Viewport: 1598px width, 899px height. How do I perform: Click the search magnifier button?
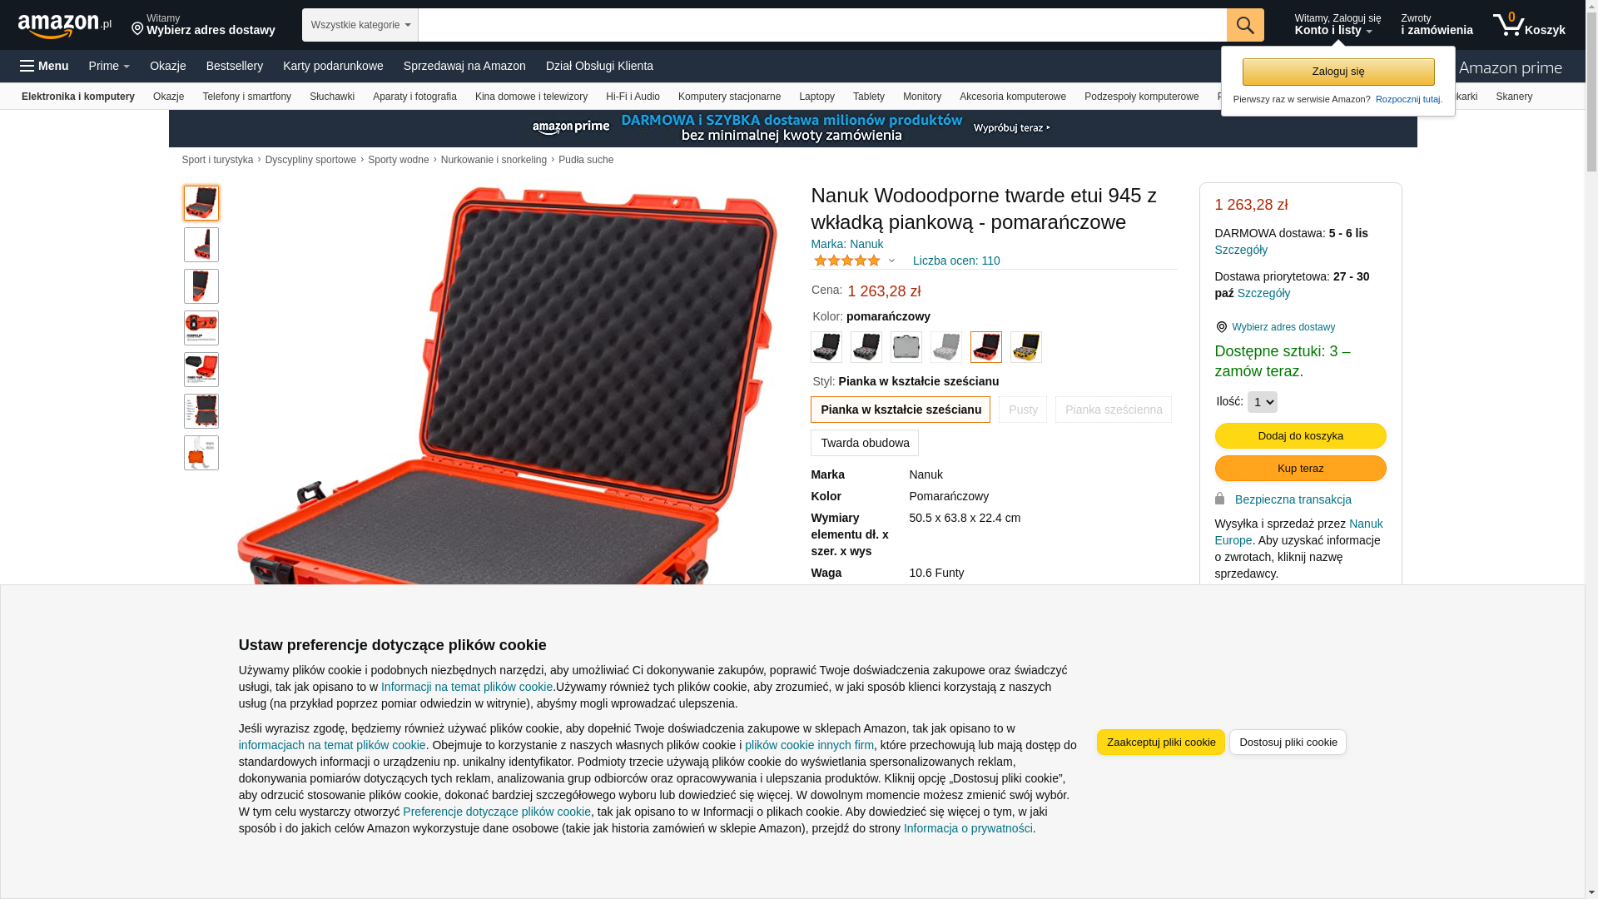pyautogui.click(x=1245, y=25)
